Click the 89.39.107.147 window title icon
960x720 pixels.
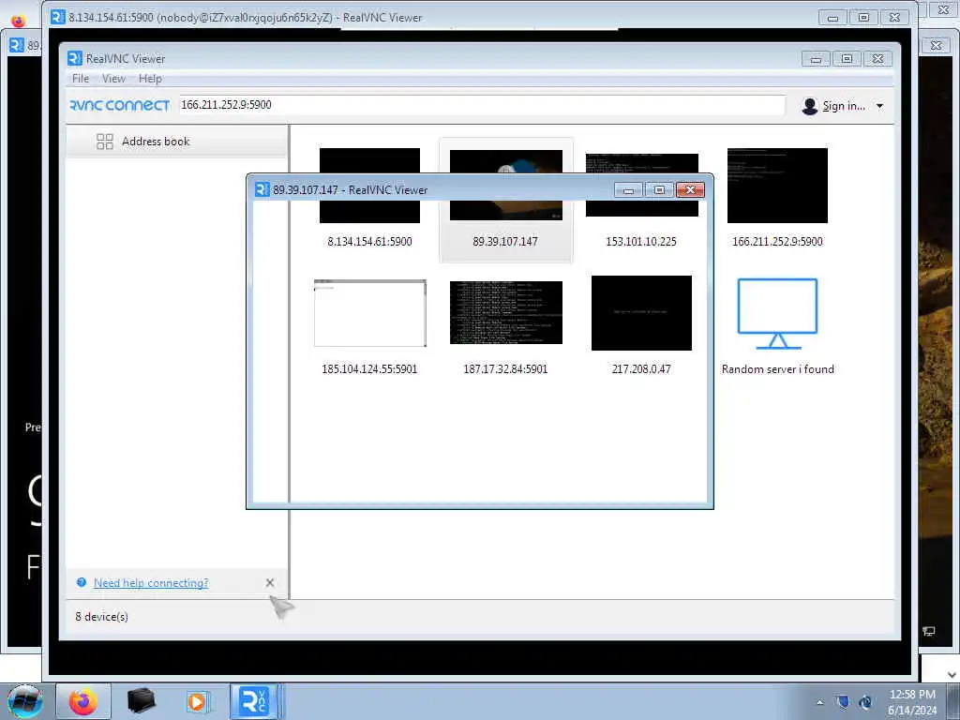point(262,189)
